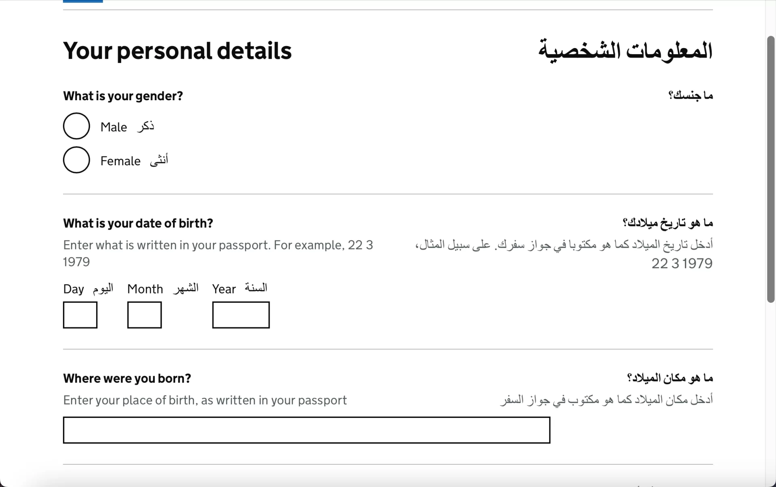Select Female gender radio button

click(76, 160)
